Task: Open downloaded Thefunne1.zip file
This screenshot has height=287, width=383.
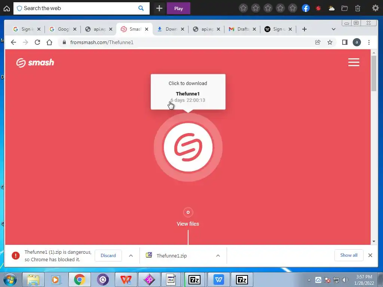Action: point(171,256)
